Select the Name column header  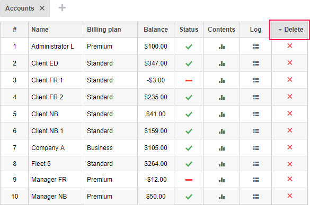click(40, 30)
